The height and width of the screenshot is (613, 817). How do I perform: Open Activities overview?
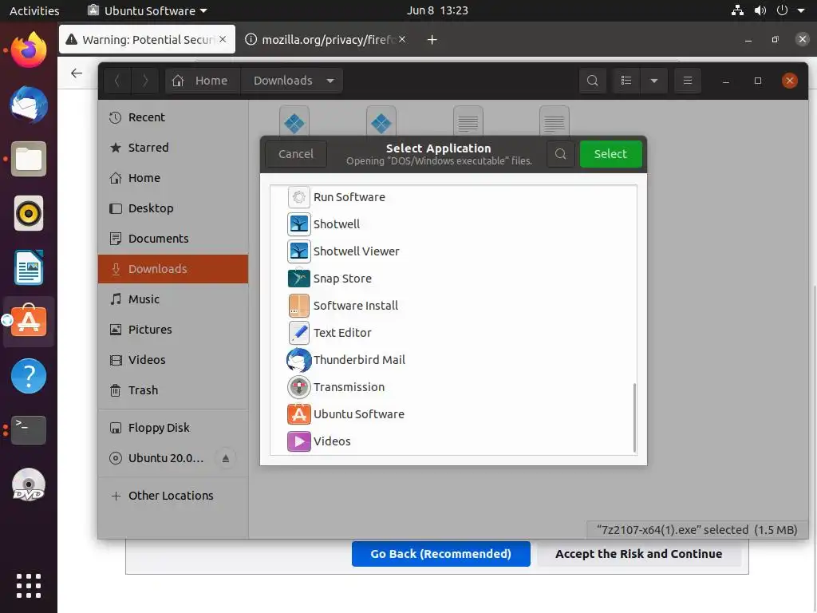34,10
